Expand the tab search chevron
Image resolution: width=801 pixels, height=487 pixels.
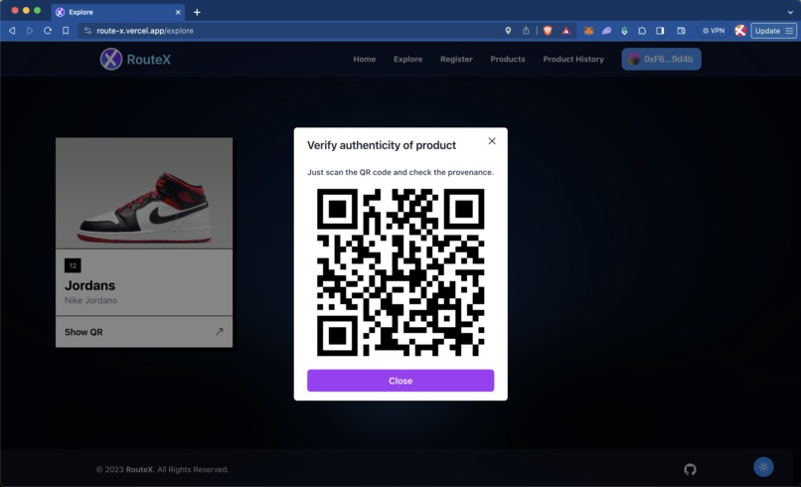pyautogui.click(x=790, y=12)
